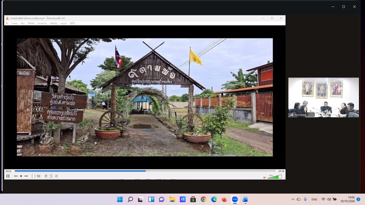Image resolution: width=365 pixels, height=205 pixels.
Task: Open Google Chrome from taskbar
Action: (x=203, y=199)
